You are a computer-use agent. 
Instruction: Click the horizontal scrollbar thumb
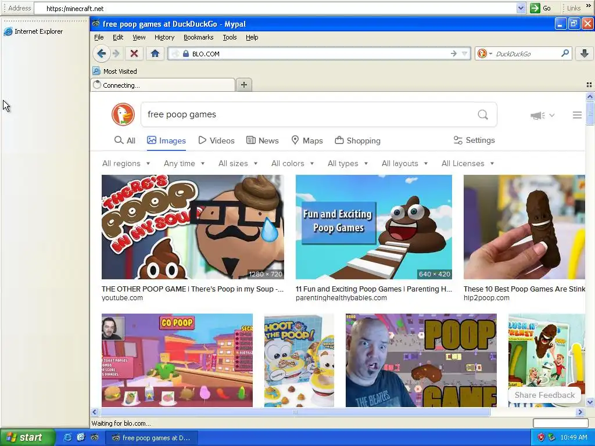coord(295,412)
